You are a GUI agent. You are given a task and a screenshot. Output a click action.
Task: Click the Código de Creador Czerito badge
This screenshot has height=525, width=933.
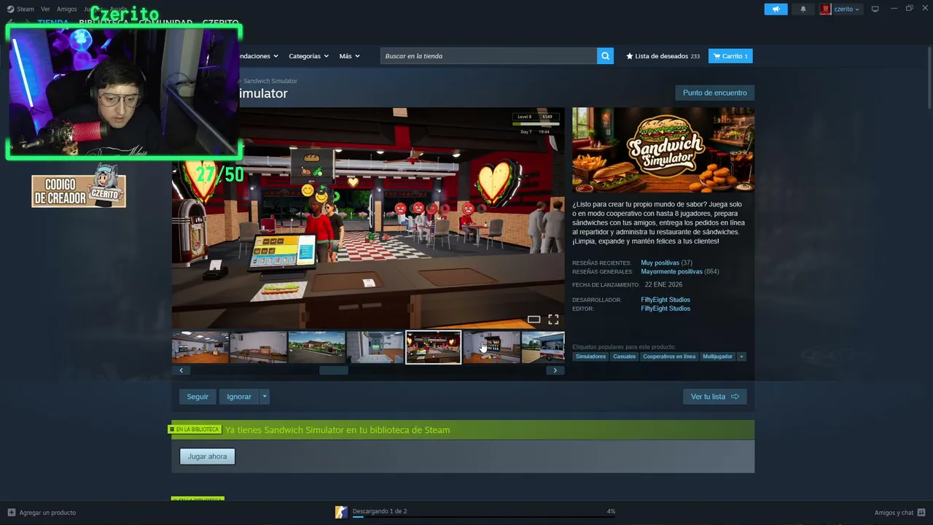79,187
